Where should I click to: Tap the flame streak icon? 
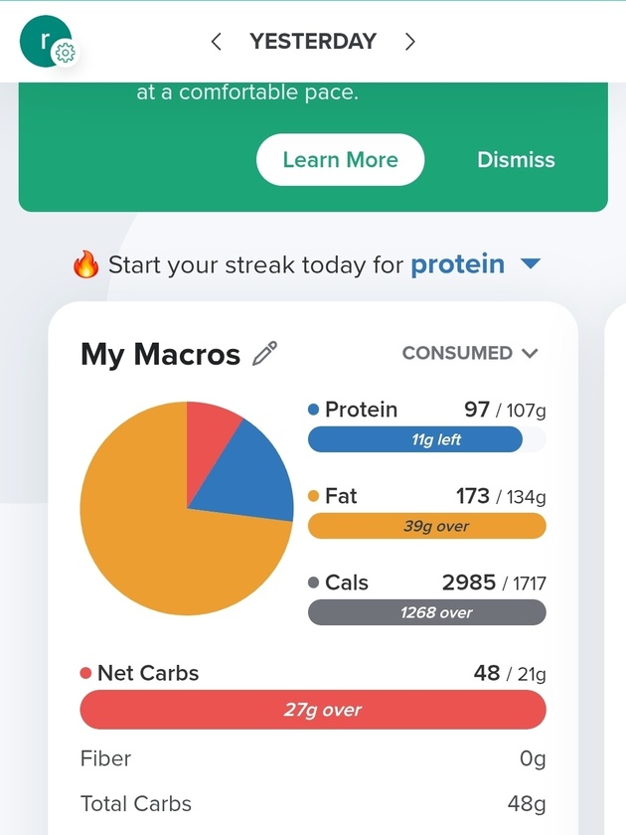[85, 264]
